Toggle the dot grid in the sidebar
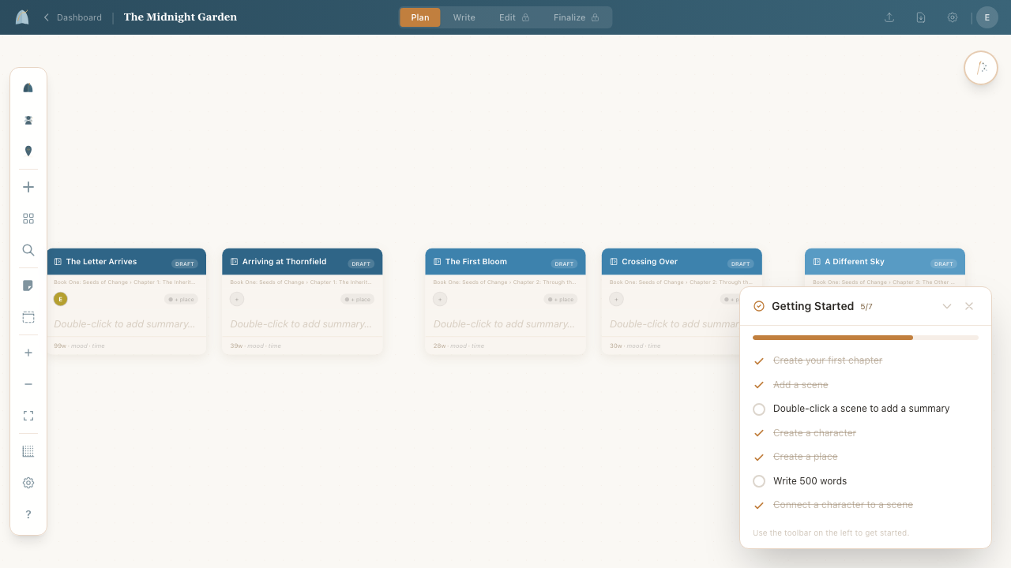This screenshot has height=568, width=1011. (x=28, y=450)
